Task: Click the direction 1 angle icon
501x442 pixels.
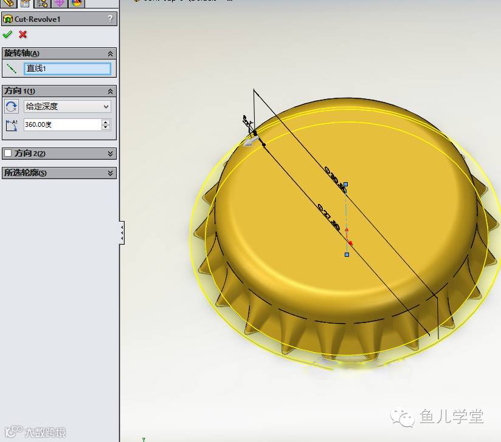Action: point(12,125)
